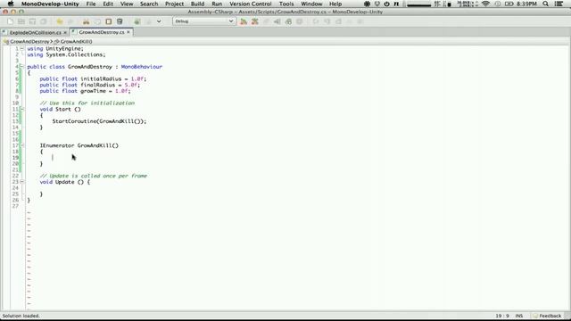Click the 5.0f value on line 7
Viewport: 571px width, 321px height.
(x=130, y=85)
